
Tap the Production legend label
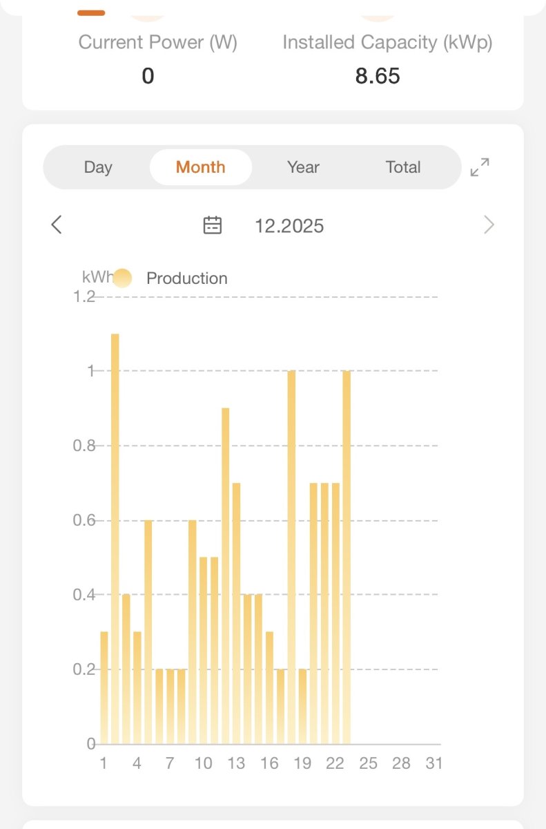[x=186, y=278]
